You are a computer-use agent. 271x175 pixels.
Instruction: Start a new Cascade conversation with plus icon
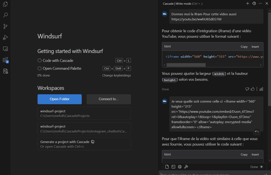click(247, 4)
